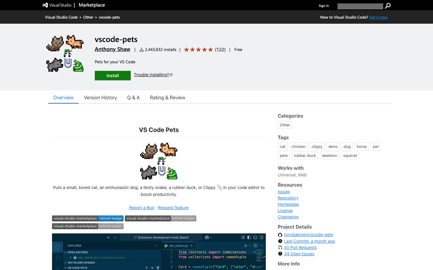Click the alert icon beside 34 Open Issues

point(280,254)
